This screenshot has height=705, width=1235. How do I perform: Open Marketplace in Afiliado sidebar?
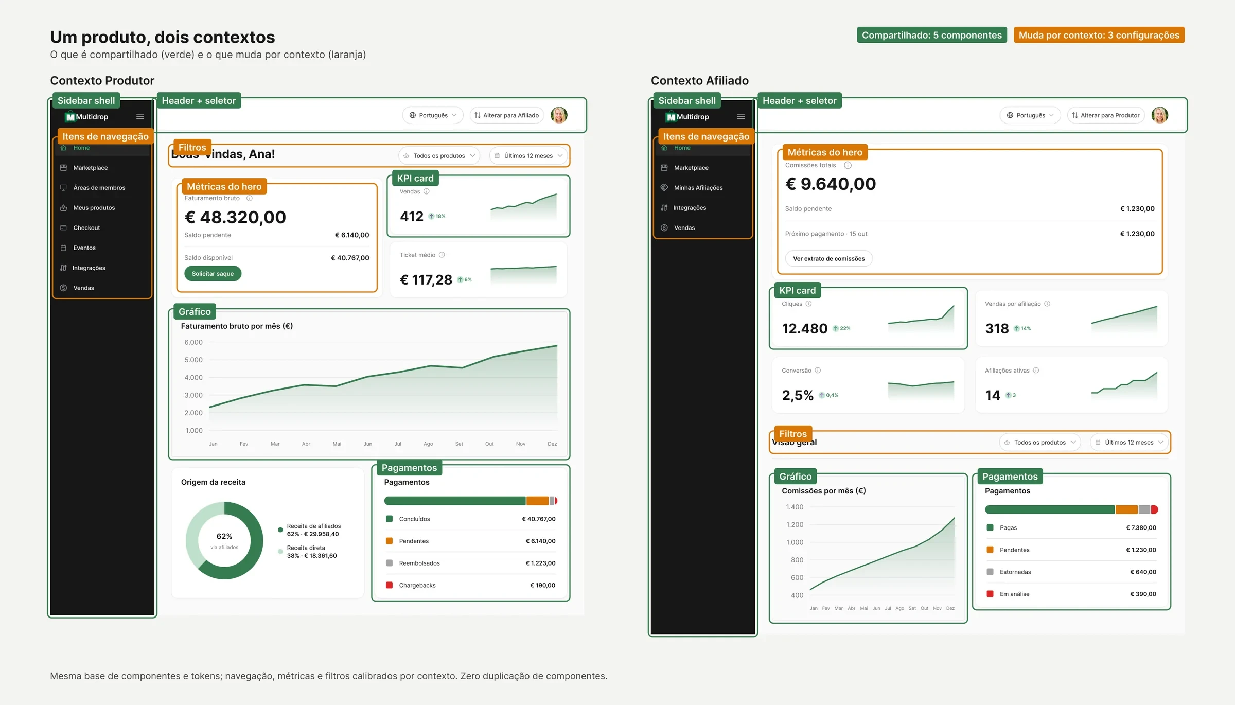703,168
